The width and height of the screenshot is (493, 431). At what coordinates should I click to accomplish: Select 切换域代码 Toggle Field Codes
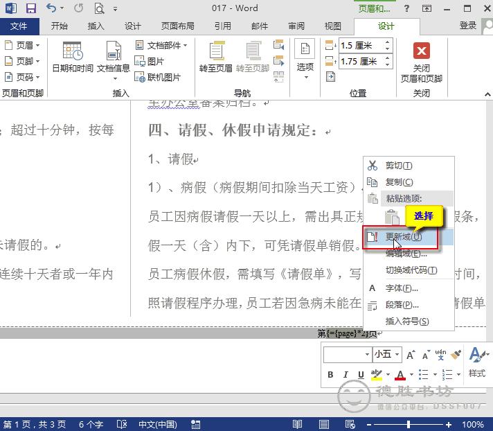point(409,270)
